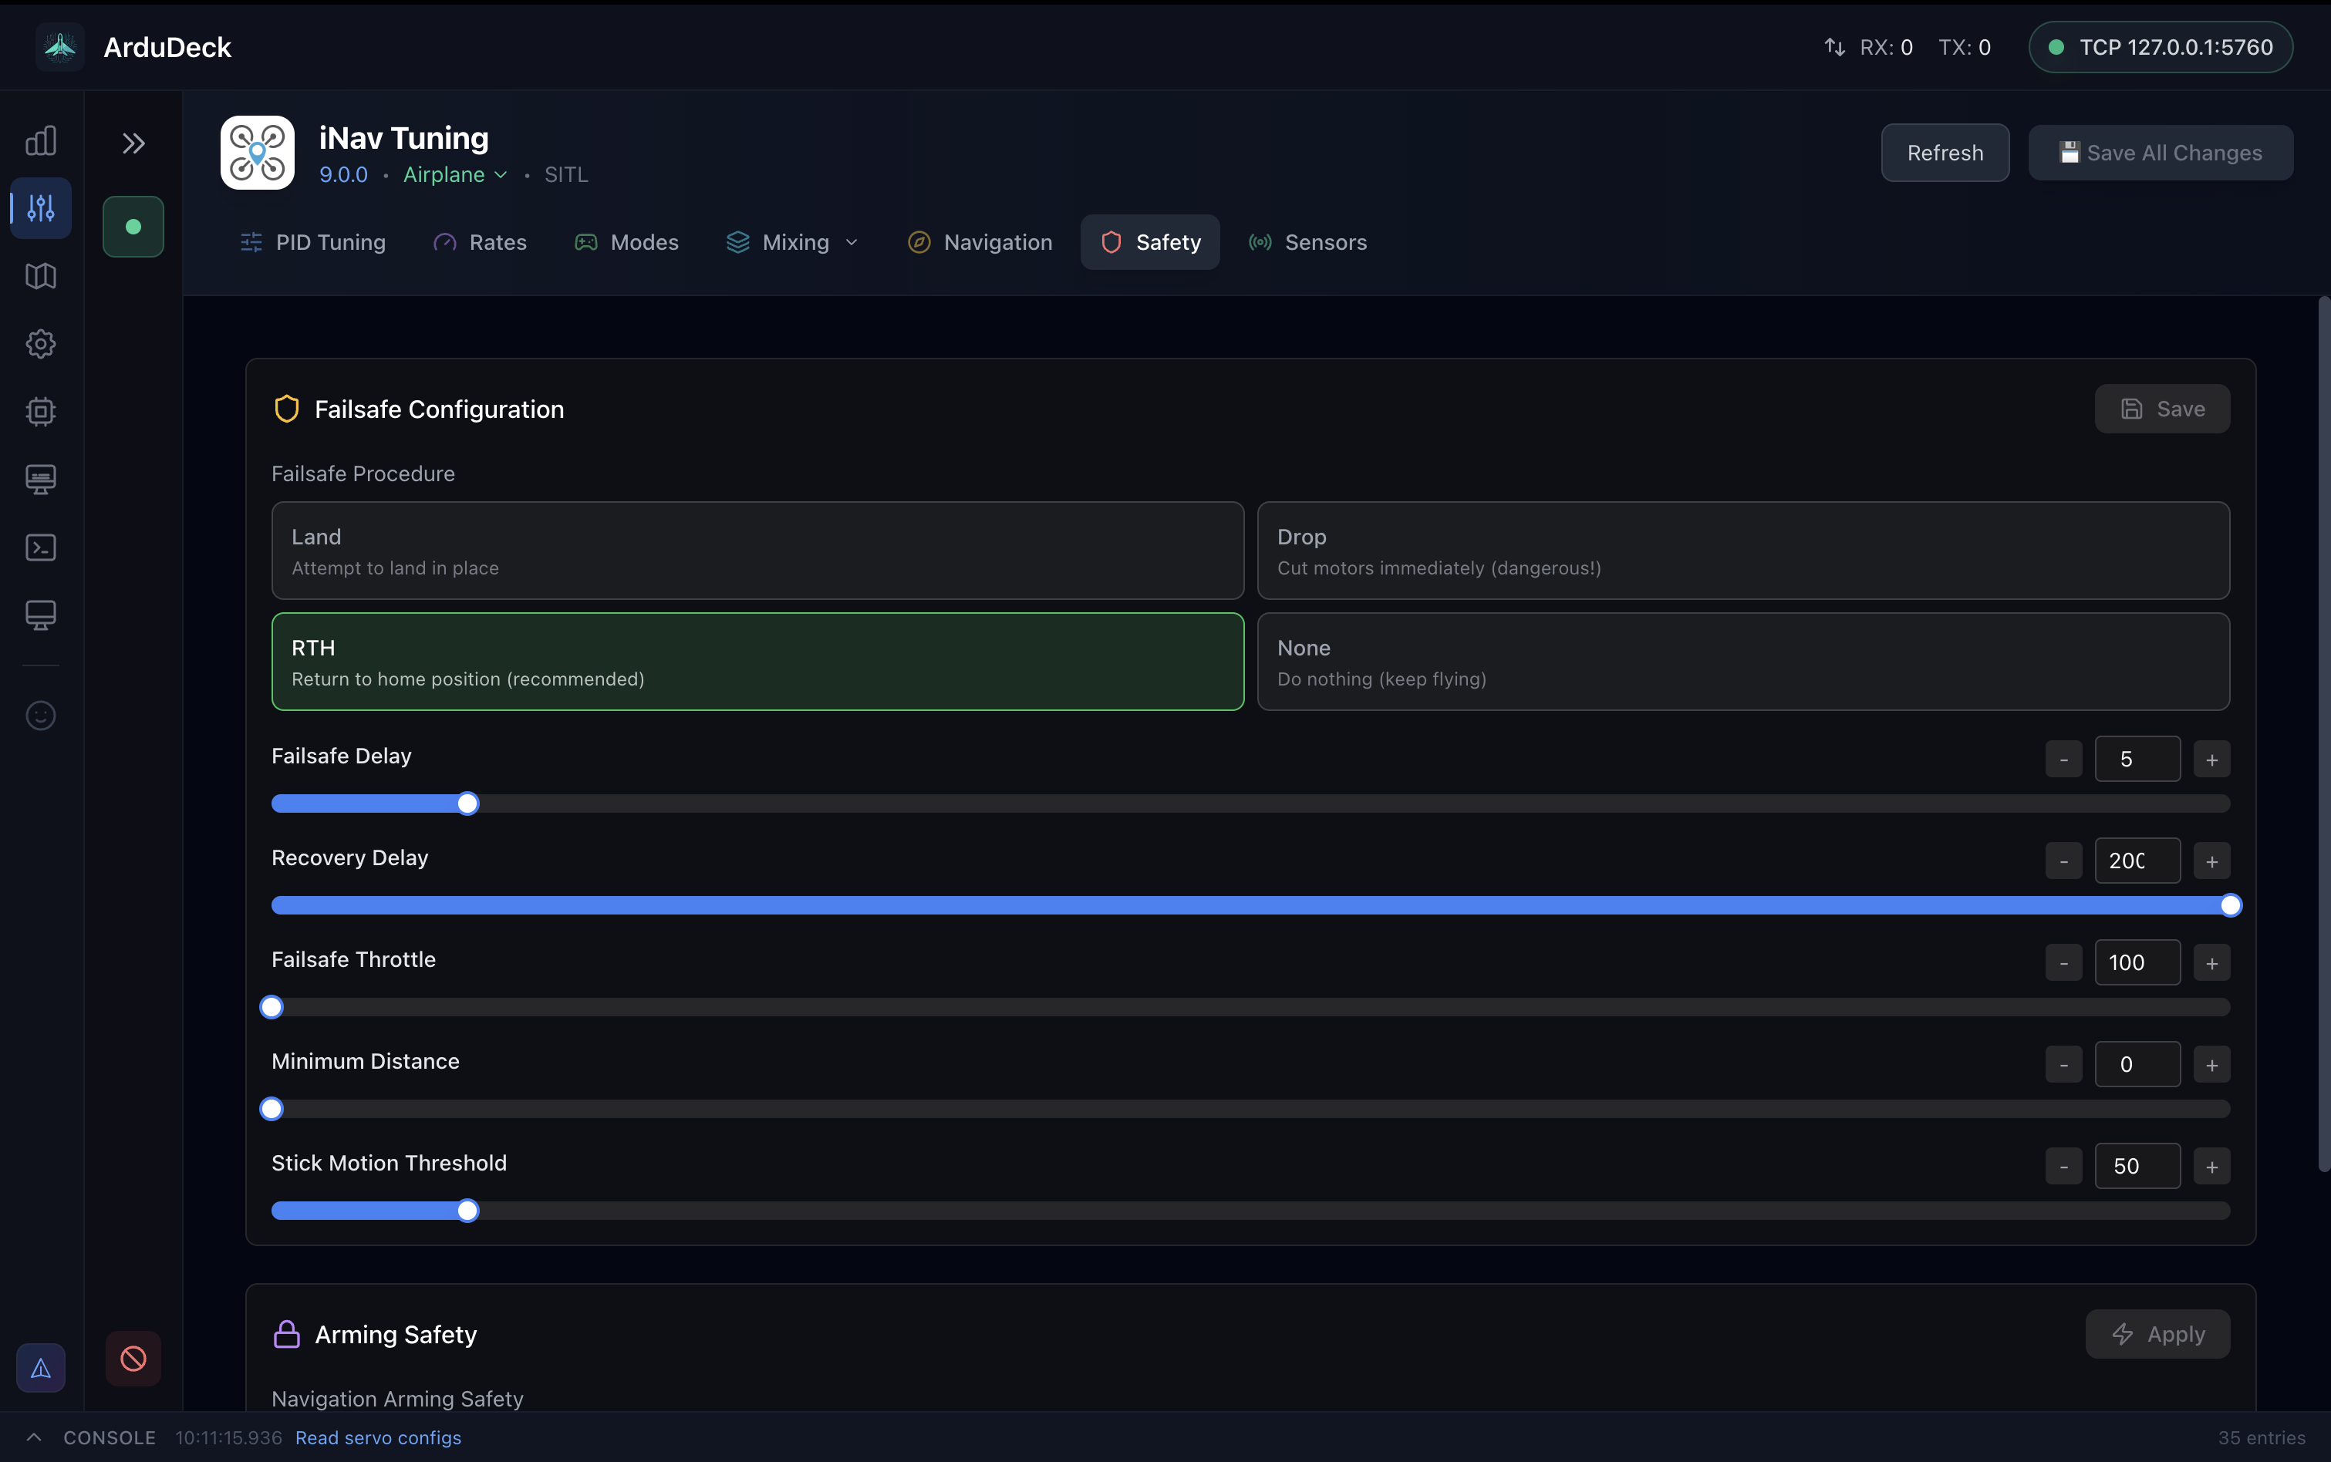This screenshot has height=1462, width=2331.
Task: Click the iNav drone logo icon
Action: tap(258, 153)
